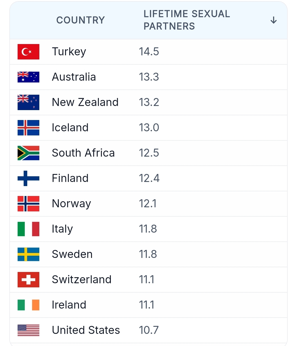Click the 10.7 value for United States
297x346 pixels.
point(149,330)
